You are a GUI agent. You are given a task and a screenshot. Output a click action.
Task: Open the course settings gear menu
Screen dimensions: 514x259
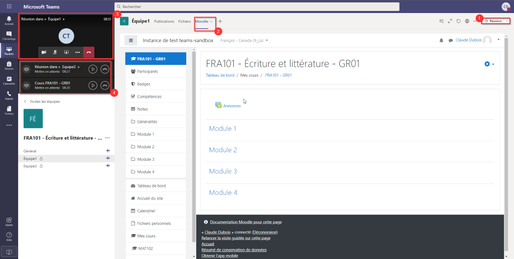click(x=489, y=64)
